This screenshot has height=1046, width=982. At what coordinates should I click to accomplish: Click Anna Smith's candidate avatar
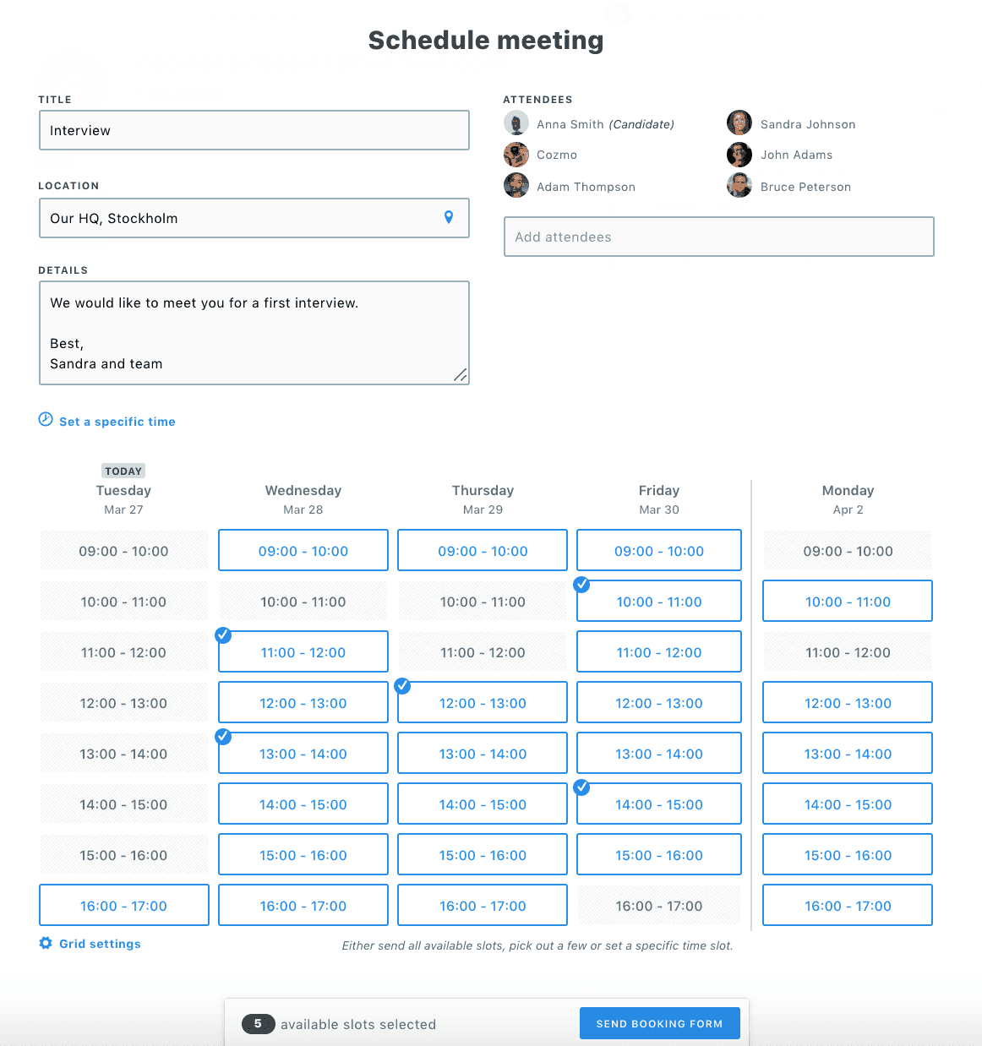(516, 123)
